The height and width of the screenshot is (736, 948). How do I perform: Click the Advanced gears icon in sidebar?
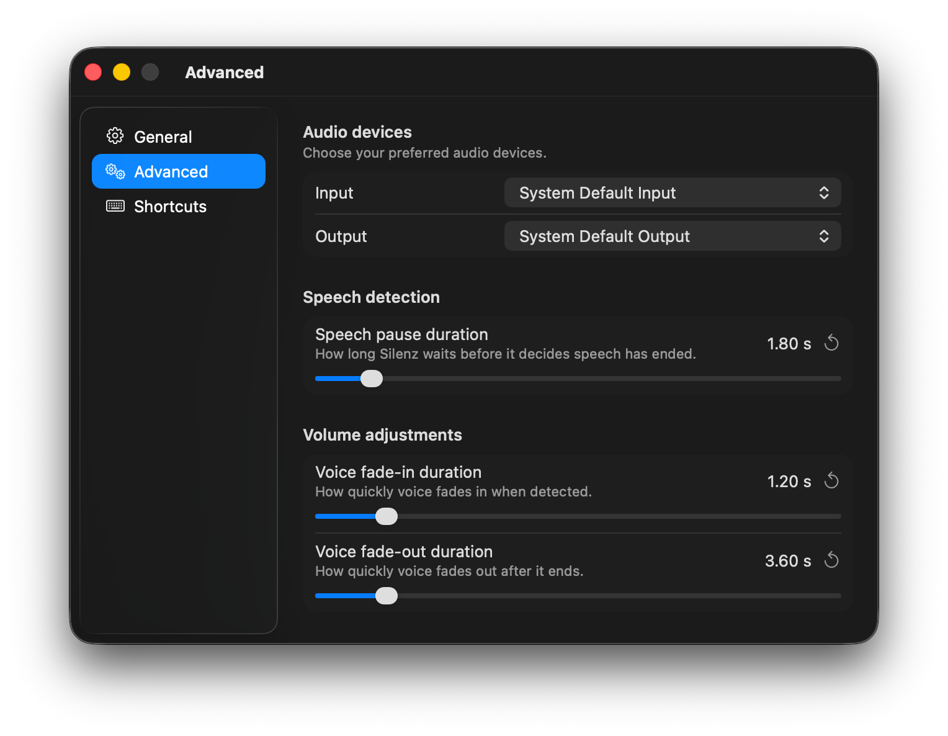click(x=115, y=172)
